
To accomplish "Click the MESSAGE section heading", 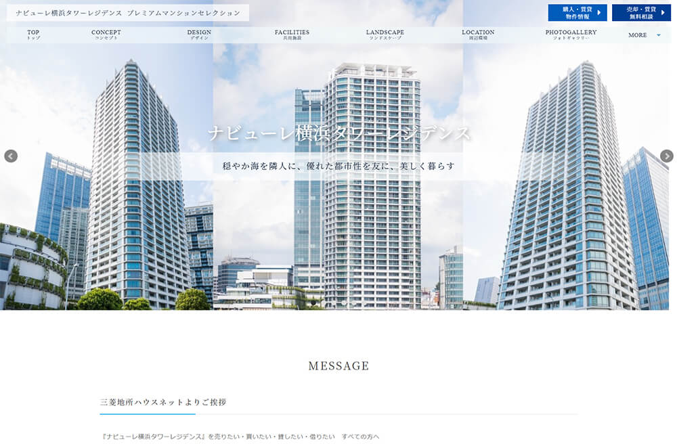I will (x=338, y=366).
